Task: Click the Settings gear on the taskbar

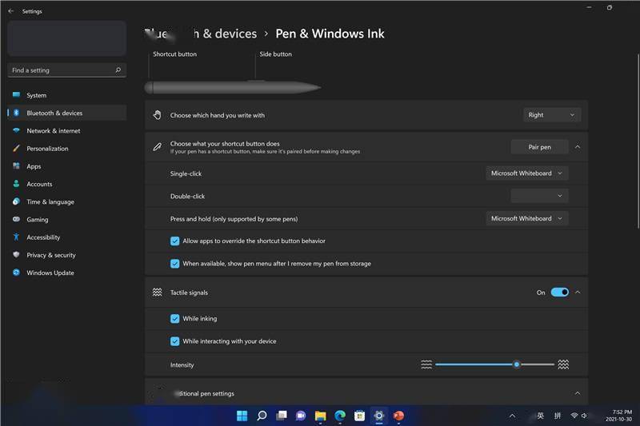Action: click(x=379, y=416)
